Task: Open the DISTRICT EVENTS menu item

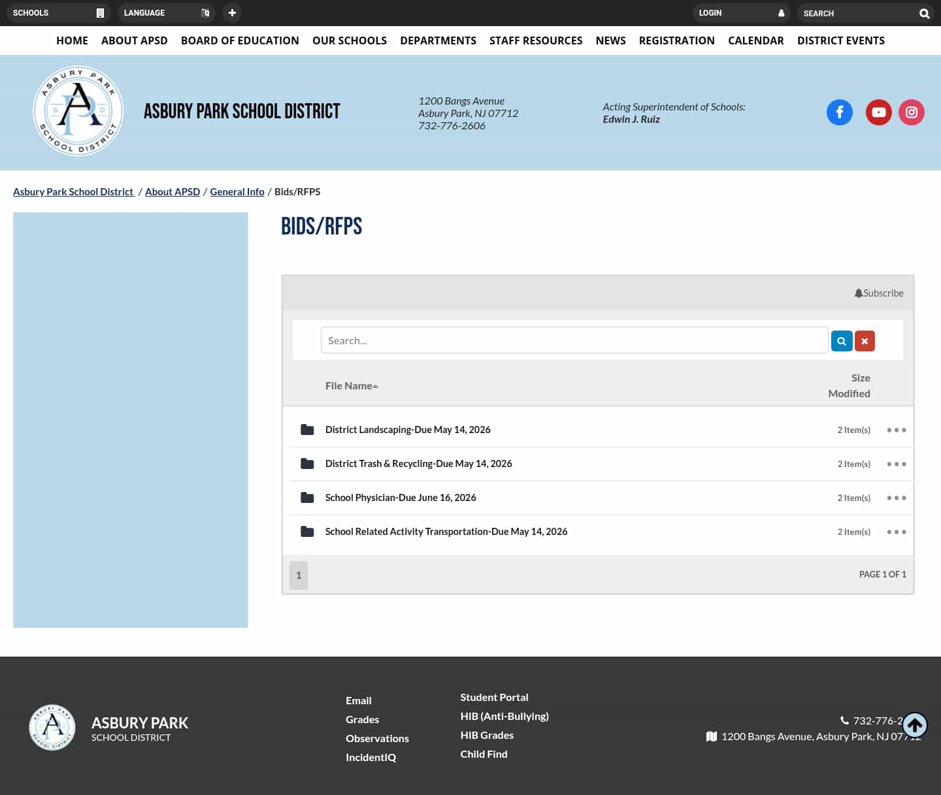Action: (x=841, y=41)
